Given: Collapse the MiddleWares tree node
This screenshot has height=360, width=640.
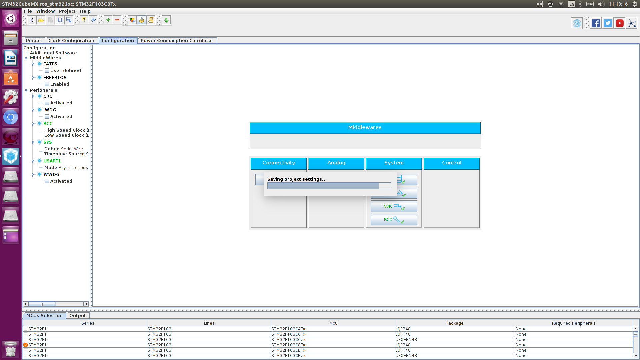Looking at the screenshot, I should (26, 58).
